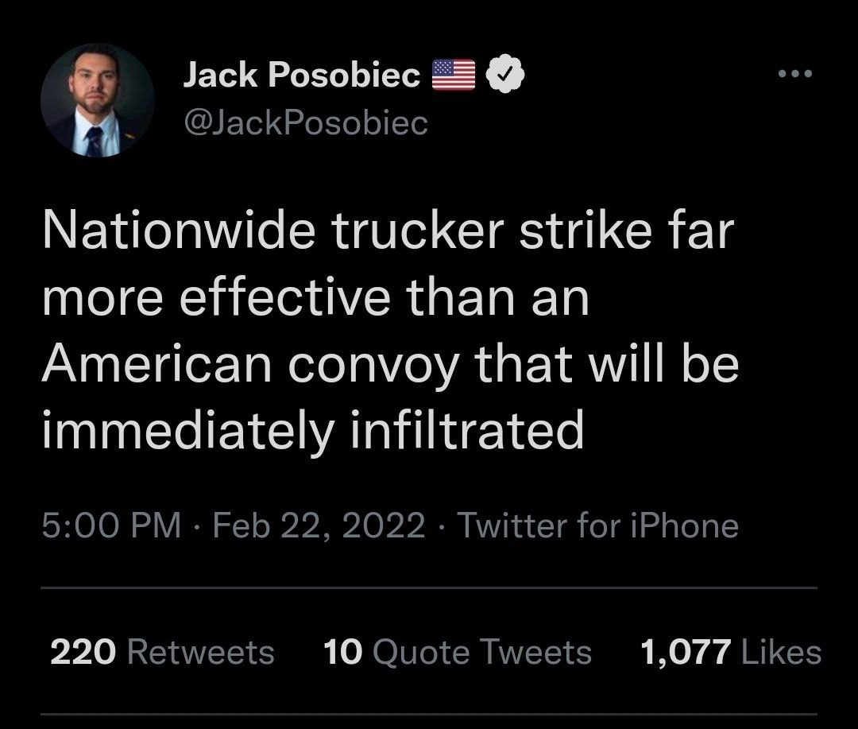Open the @JackPosobiec handle link

(x=306, y=122)
